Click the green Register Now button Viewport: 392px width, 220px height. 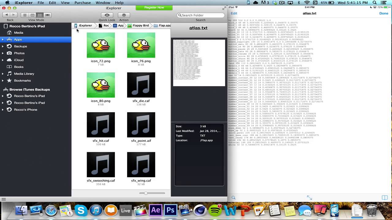[154, 7]
